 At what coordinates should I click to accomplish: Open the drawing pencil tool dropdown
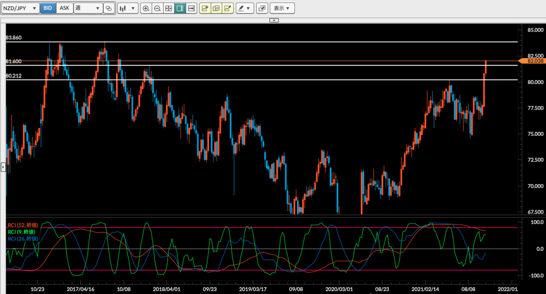click(x=245, y=8)
